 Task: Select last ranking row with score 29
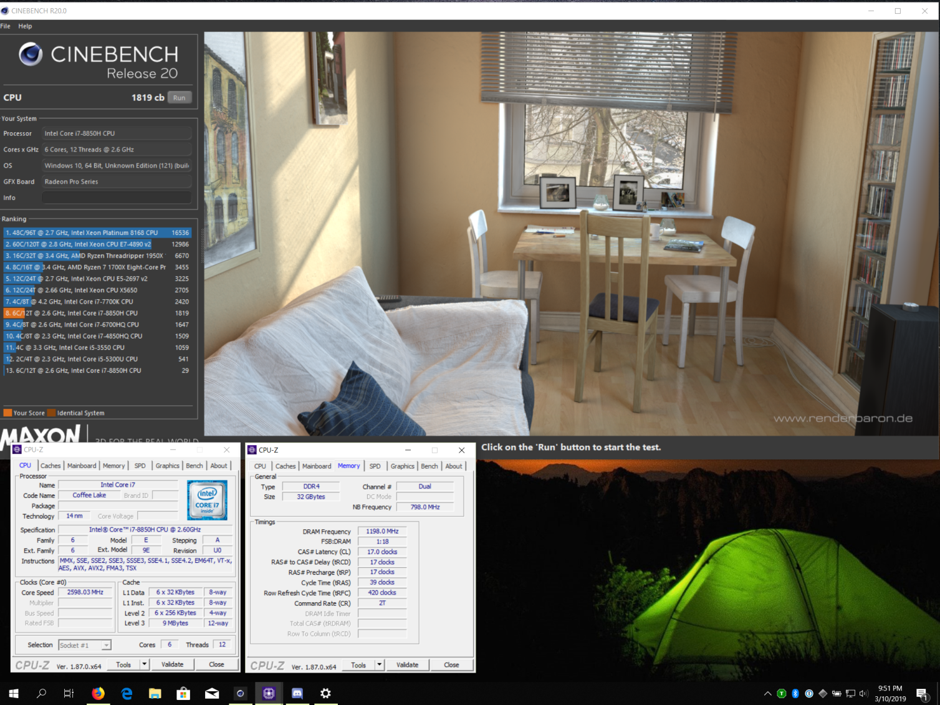[97, 370]
